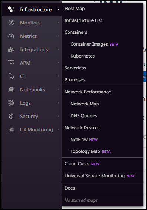The width and height of the screenshot is (147, 210).
Task: Go to Host Map
Action: (x=75, y=9)
